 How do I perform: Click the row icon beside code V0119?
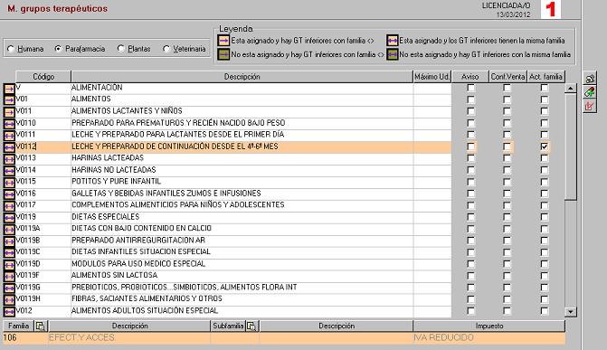click(x=9, y=218)
